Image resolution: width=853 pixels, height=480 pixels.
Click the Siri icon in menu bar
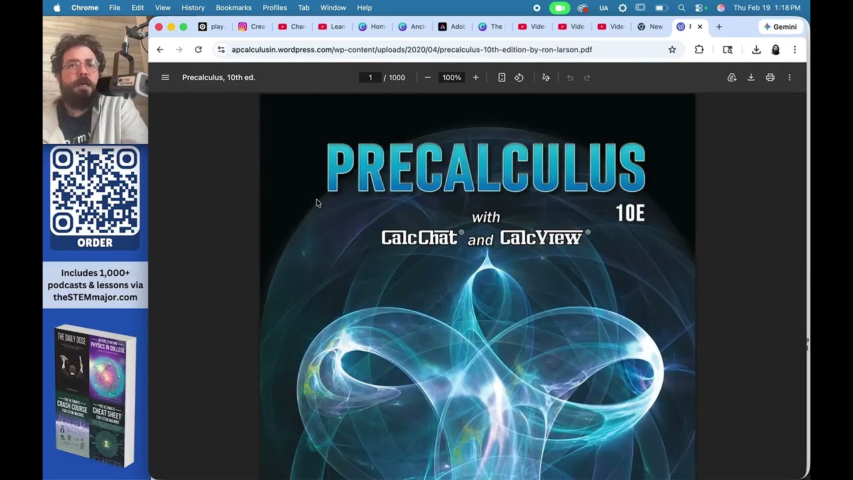pos(721,8)
